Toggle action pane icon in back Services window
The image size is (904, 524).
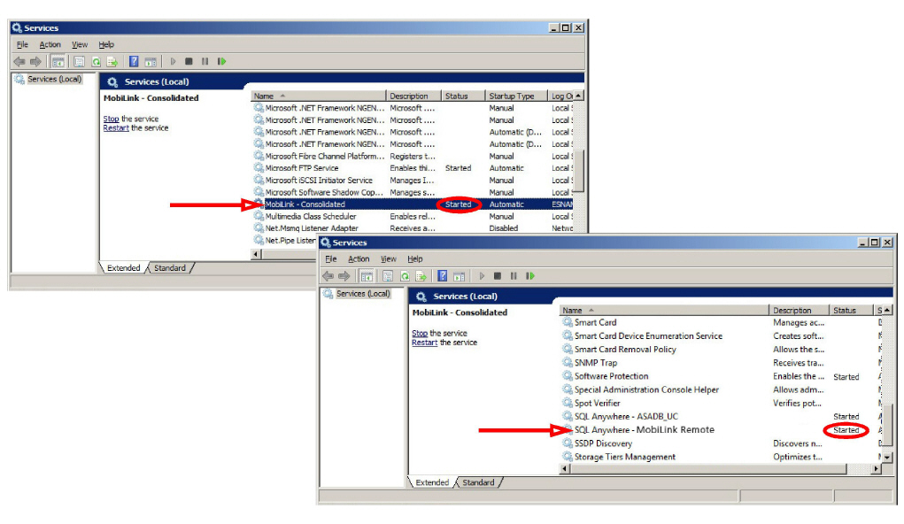coord(151,61)
